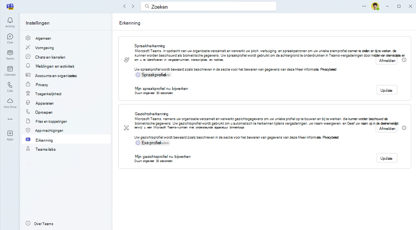The width and height of the screenshot is (416, 230).
Task: Open the Over Teams label
Action: click(44, 224)
